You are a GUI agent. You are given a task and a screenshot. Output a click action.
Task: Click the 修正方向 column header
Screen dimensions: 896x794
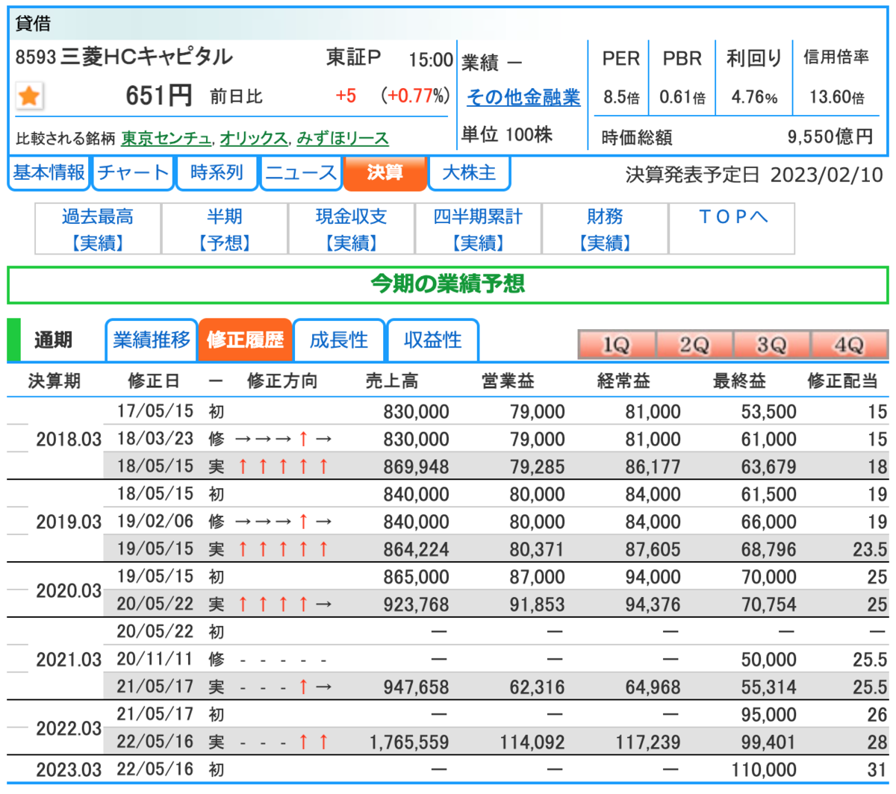[282, 381]
